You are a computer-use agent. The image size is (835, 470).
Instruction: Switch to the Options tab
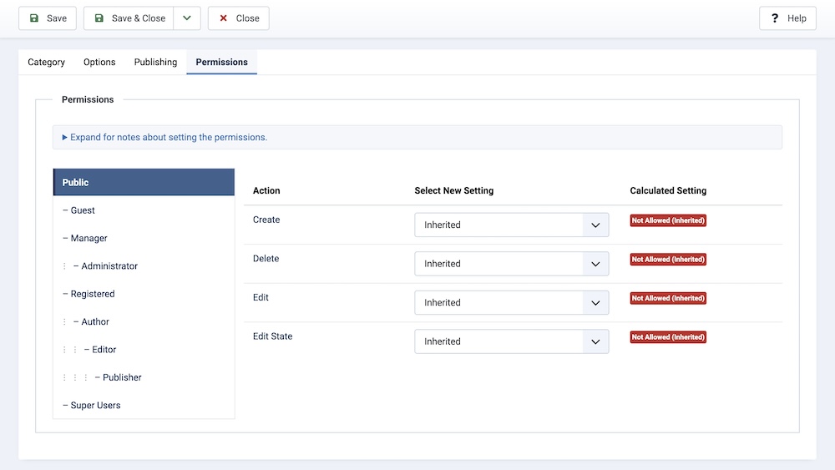click(x=99, y=63)
